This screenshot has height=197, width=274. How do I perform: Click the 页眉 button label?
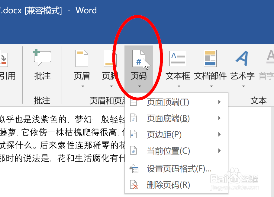82,76
